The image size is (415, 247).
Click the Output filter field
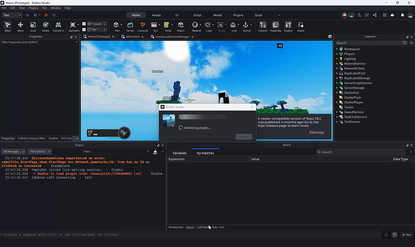(x=116, y=152)
